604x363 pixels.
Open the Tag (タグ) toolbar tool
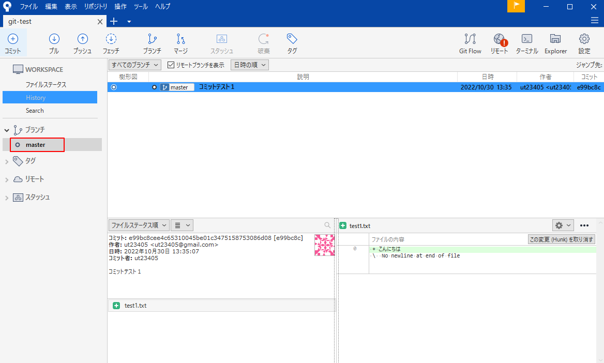[292, 43]
